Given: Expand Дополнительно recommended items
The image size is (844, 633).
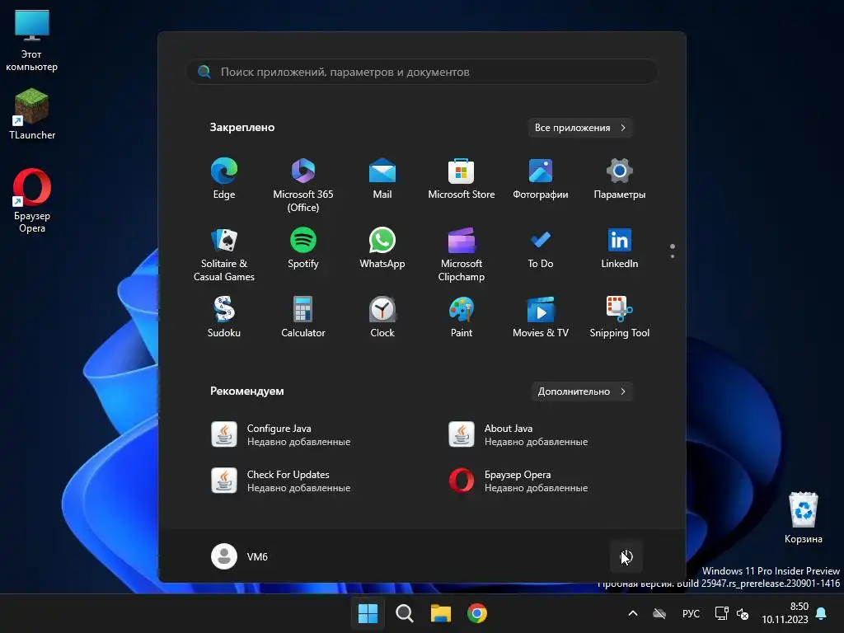Looking at the screenshot, I should [x=581, y=392].
